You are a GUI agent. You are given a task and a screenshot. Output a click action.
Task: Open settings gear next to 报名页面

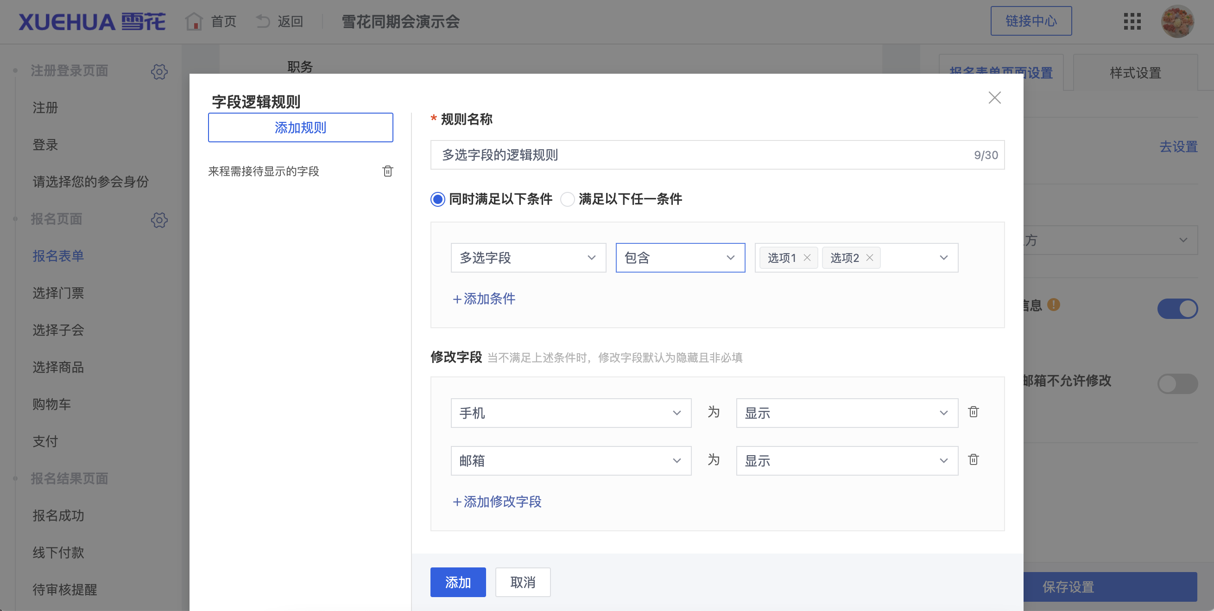coord(159,220)
